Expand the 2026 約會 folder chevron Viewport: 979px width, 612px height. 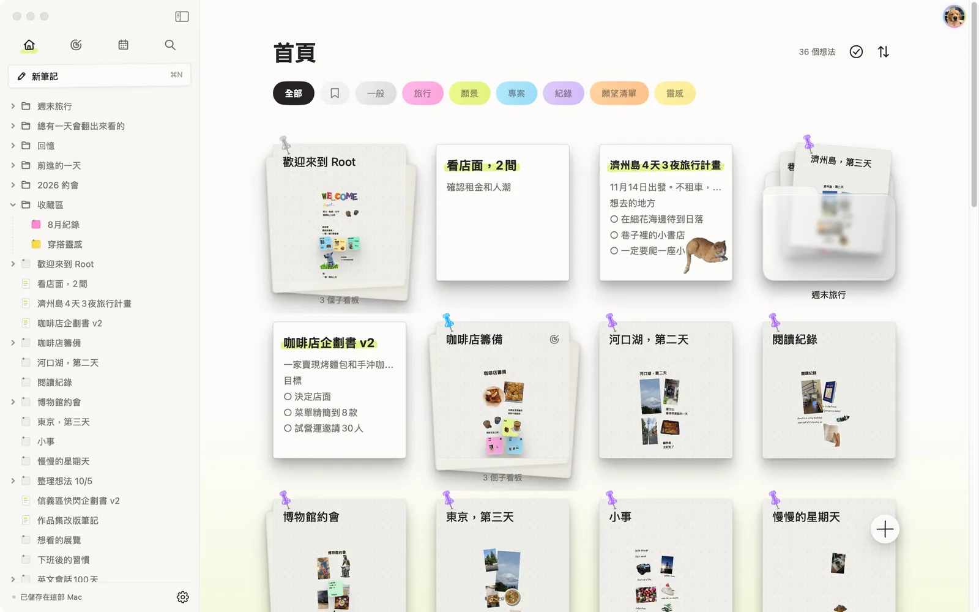coord(13,185)
